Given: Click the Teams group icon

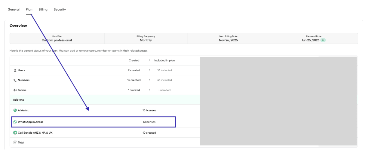Looking at the screenshot, I should pos(15,90).
